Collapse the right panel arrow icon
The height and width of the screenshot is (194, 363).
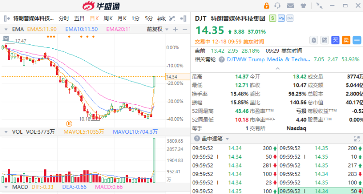pos(183,18)
